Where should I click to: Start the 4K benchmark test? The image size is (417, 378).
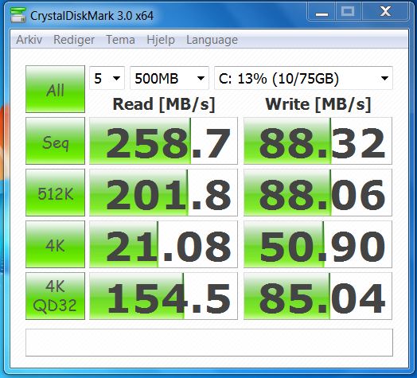(x=56, y=244)
